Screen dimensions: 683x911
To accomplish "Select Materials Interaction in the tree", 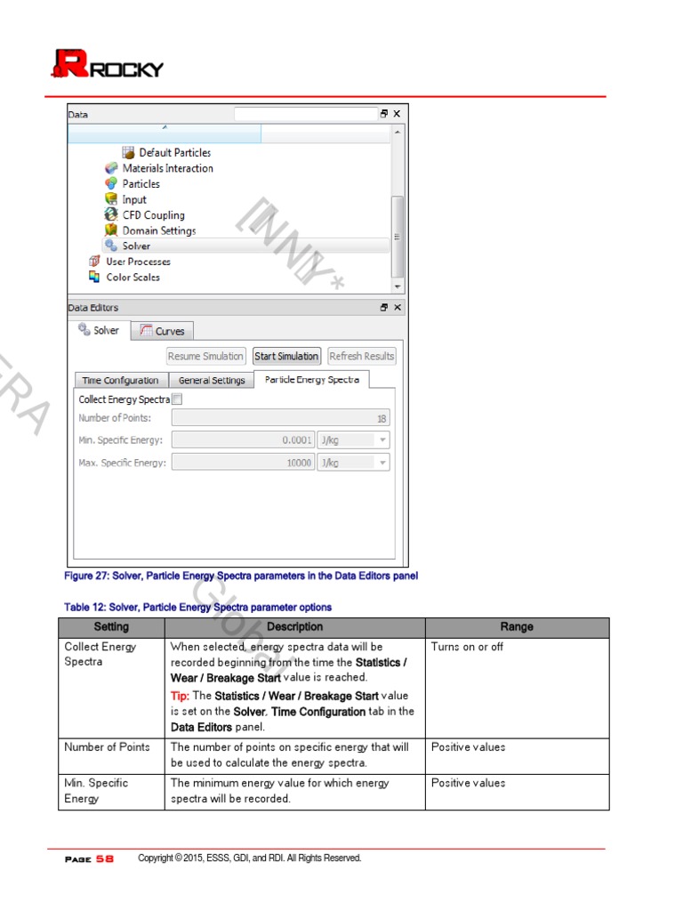I will (x=168, y=168).
